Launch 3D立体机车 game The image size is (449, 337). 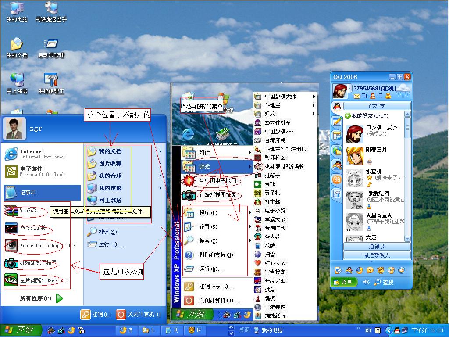pyautogui.click(x=285, y=123)
